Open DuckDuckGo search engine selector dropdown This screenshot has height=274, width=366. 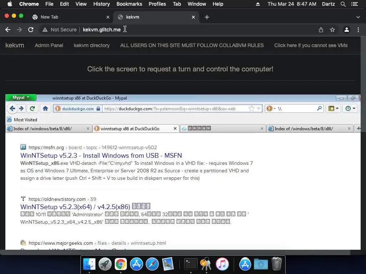pyautogui.click(x=271, y=108)
